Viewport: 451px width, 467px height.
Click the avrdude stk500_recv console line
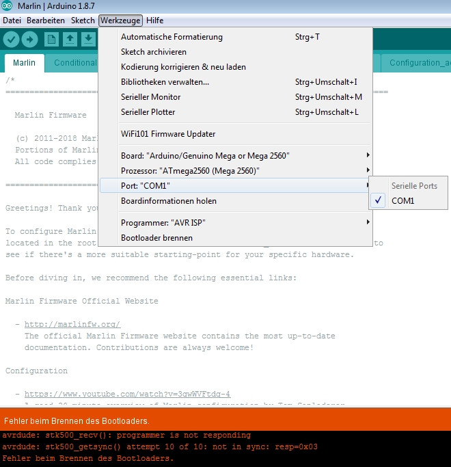click(x=126, y=435)
